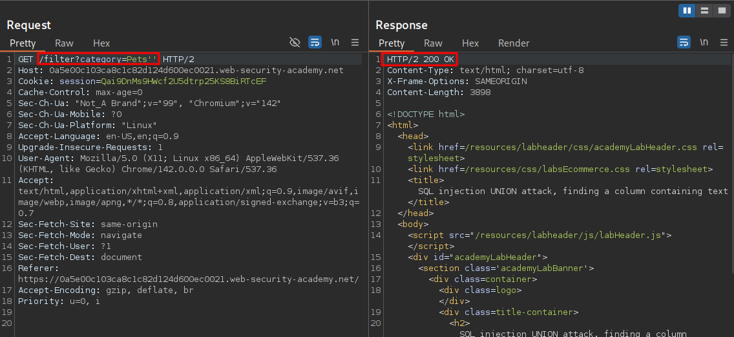Show non-printable characters in Response panel
The height and width of the screenshot is (337, 734).
coord(704,43)
